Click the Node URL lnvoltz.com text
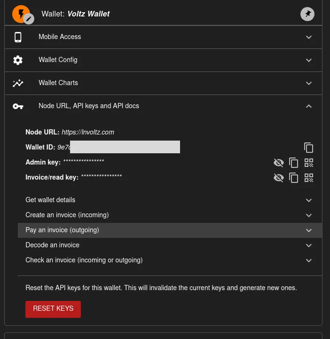This screenshot has width=330, height=339. (x=88, y=132)
